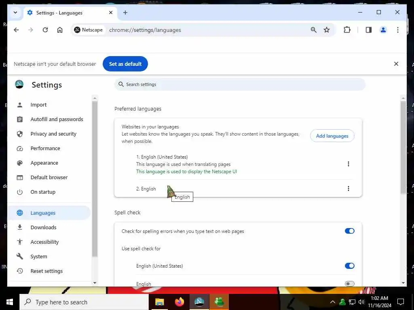Open the Performance settings section
The width and height of the screenshot is (414, 310).
pos(50,149)
